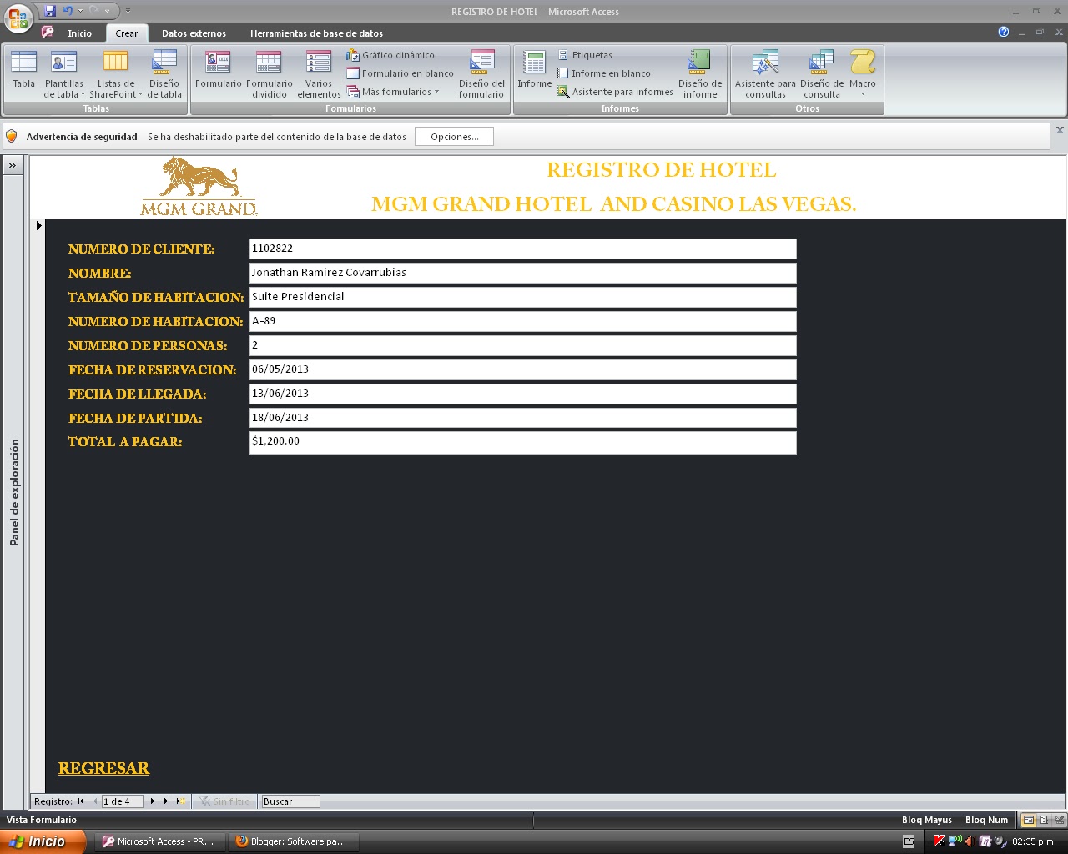Image resolution: width=1068 pixels, height=854 pixels.
Task: Create a Formulario en blanco
Action: [400, 73]
